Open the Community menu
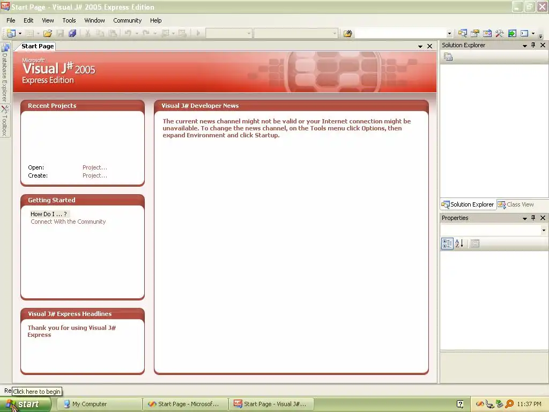Image resolution: width=549 pixels, height=412 pixels. 128,20
